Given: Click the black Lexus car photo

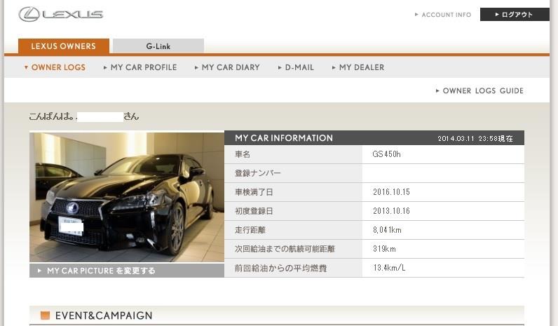Looking at the screenshot, I should (127, 197).
